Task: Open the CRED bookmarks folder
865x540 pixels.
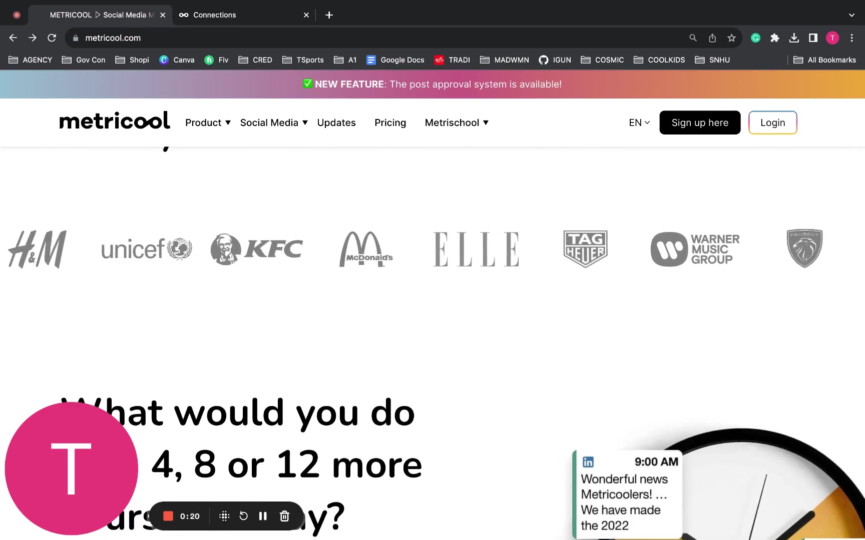Action: click(255, 60)
